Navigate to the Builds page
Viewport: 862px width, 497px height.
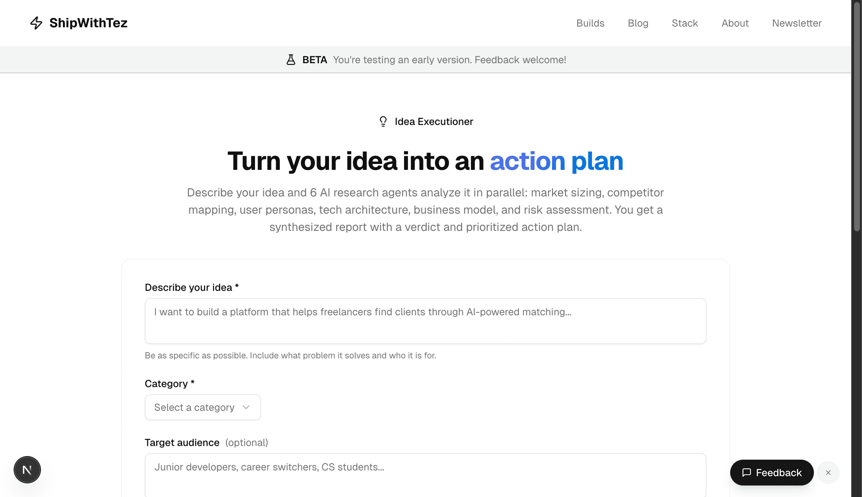590,23
